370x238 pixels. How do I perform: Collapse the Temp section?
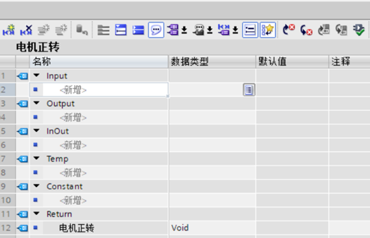click(37, 158)
